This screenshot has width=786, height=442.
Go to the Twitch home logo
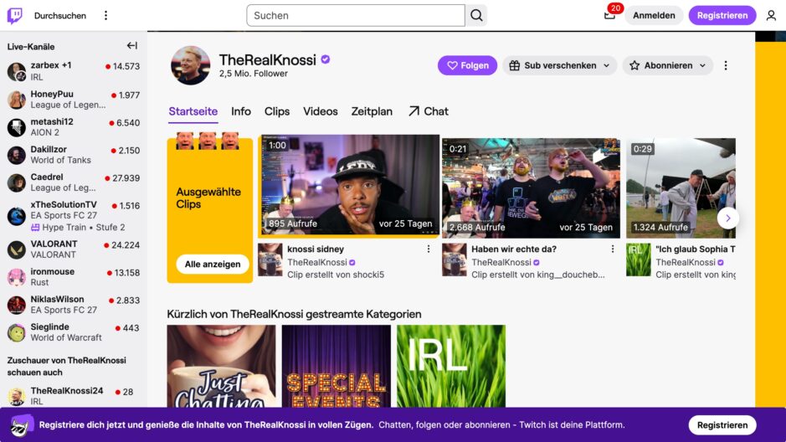pos(15,16)
